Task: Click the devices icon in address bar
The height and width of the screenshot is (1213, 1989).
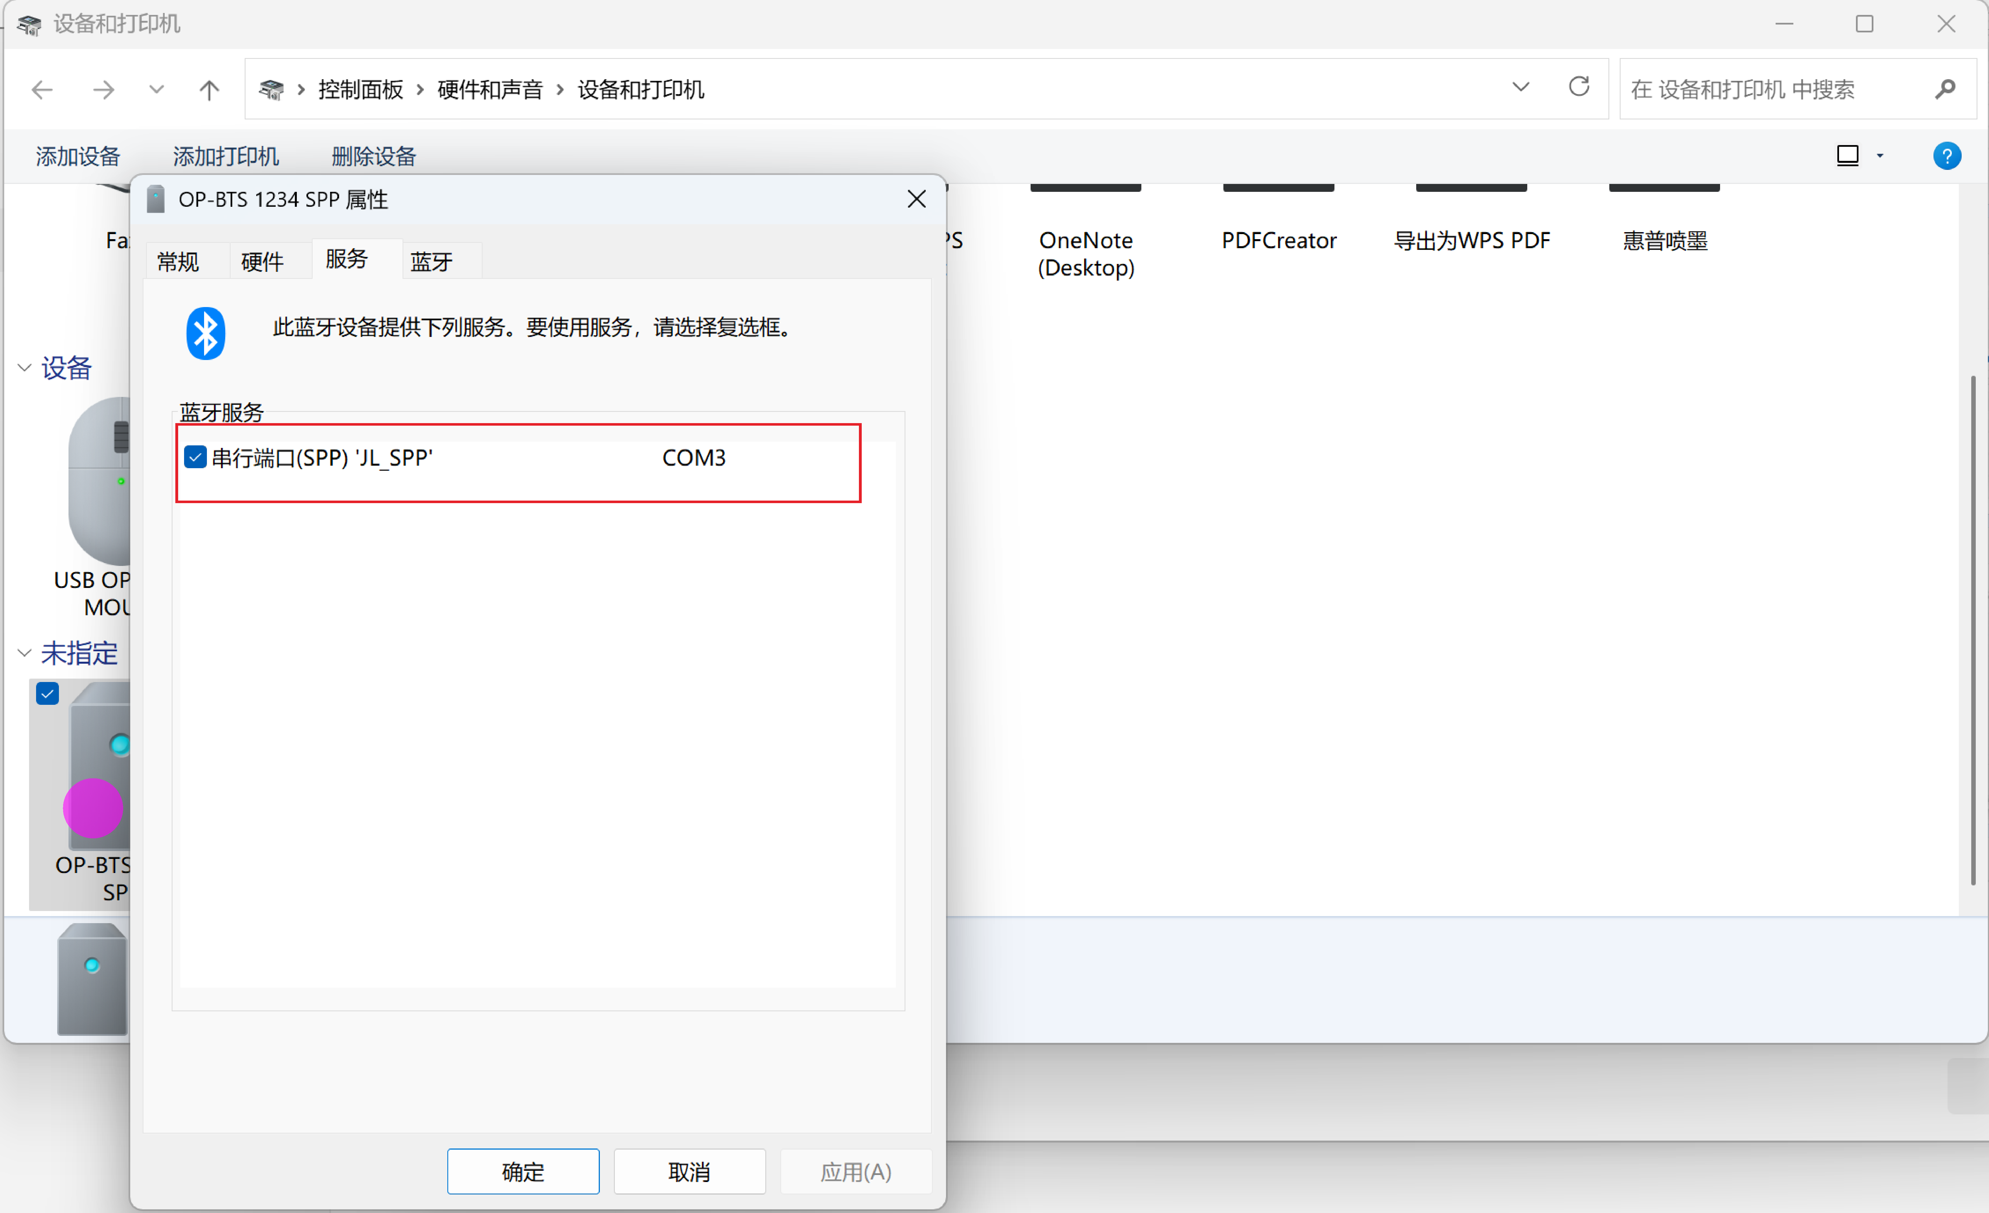Action: coord(271,90)
